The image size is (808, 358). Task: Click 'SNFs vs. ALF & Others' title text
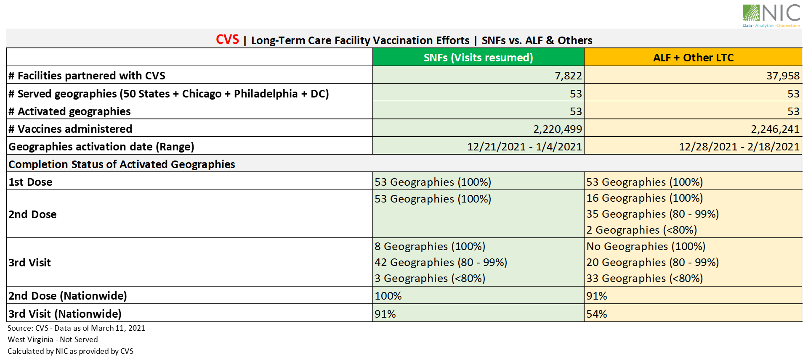[x=537, y=40]
